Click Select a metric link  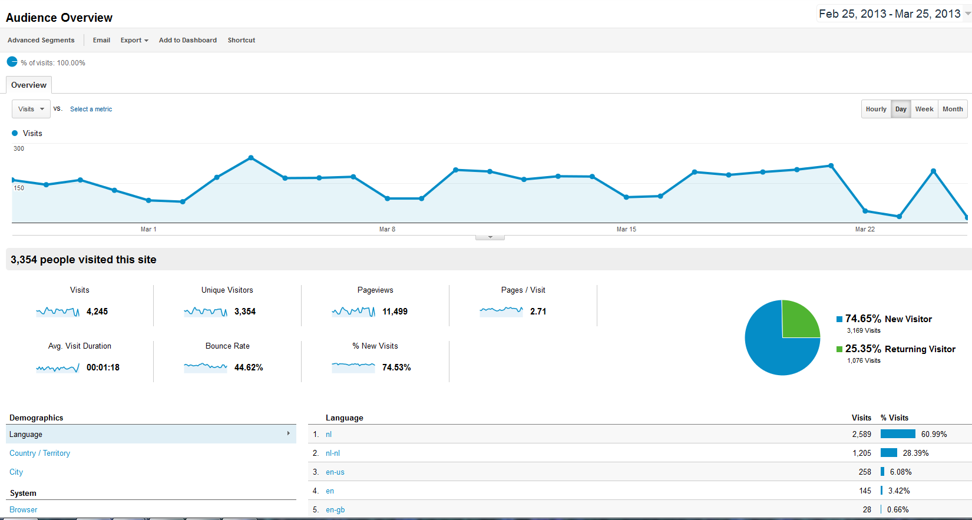point(91,109)
